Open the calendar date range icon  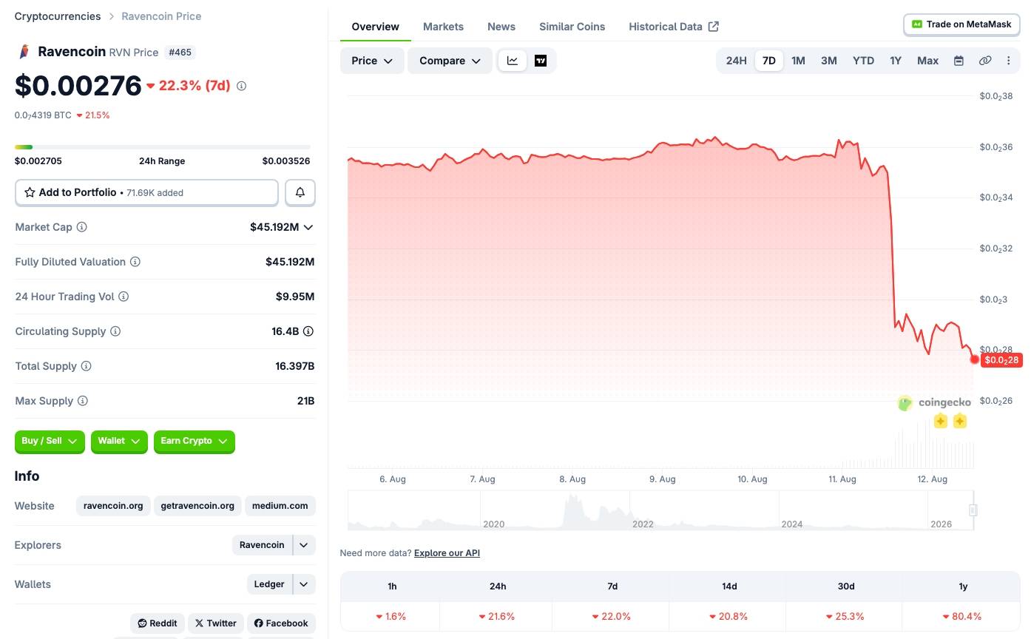point(959,61)
